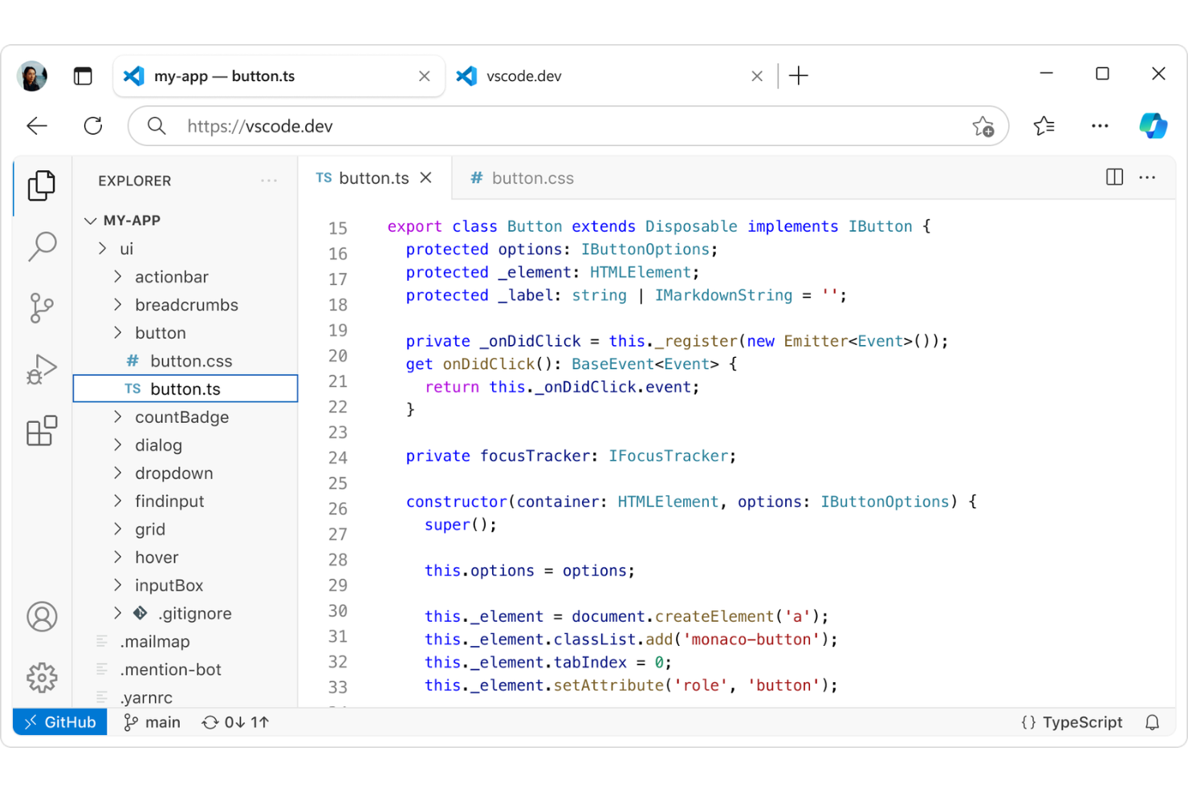Click the Explorer more actions ellipsis
Image resolution: width=1188 pixels, height=792 pixels.
pos(269,181)
